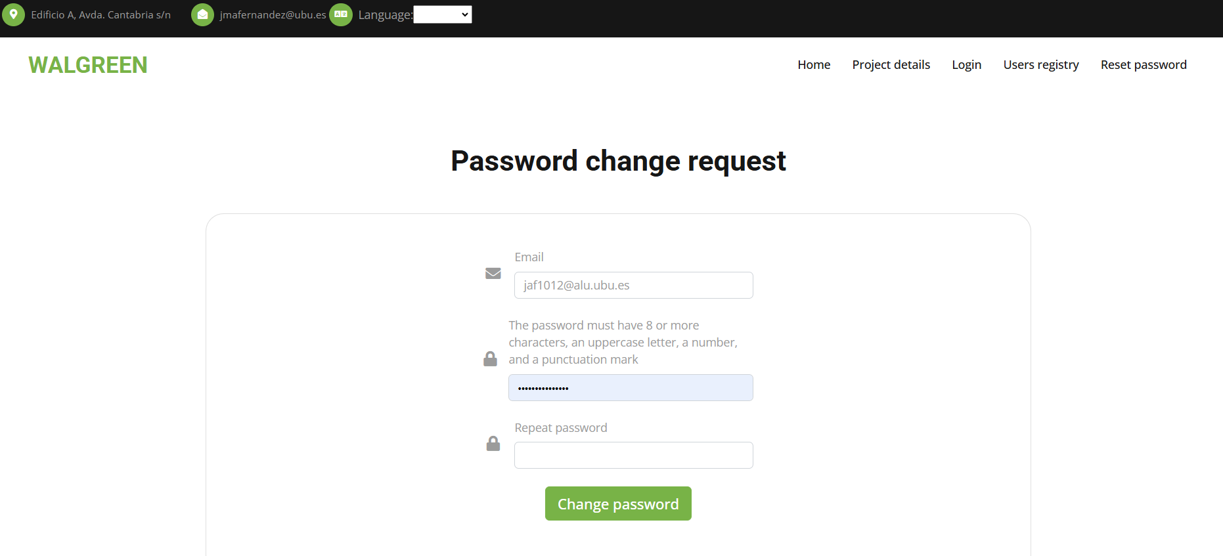Click the Change password button

click(618, 503)
